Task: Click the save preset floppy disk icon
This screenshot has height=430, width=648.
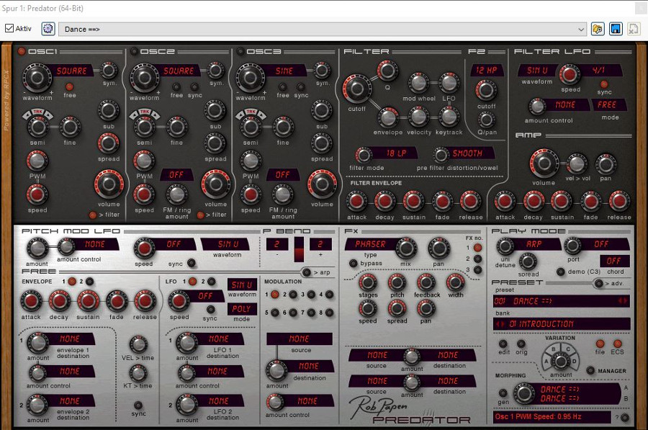Action: tap(616, 29)
